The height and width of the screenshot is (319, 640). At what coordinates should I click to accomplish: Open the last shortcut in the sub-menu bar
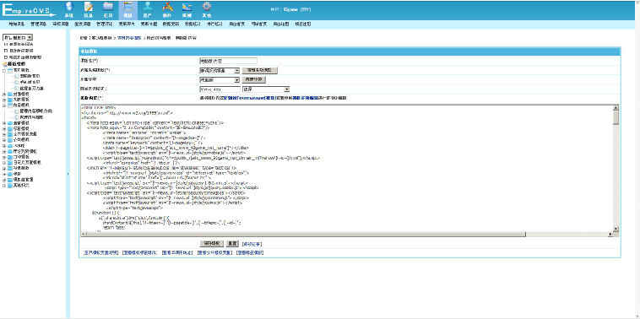(303, 24)
